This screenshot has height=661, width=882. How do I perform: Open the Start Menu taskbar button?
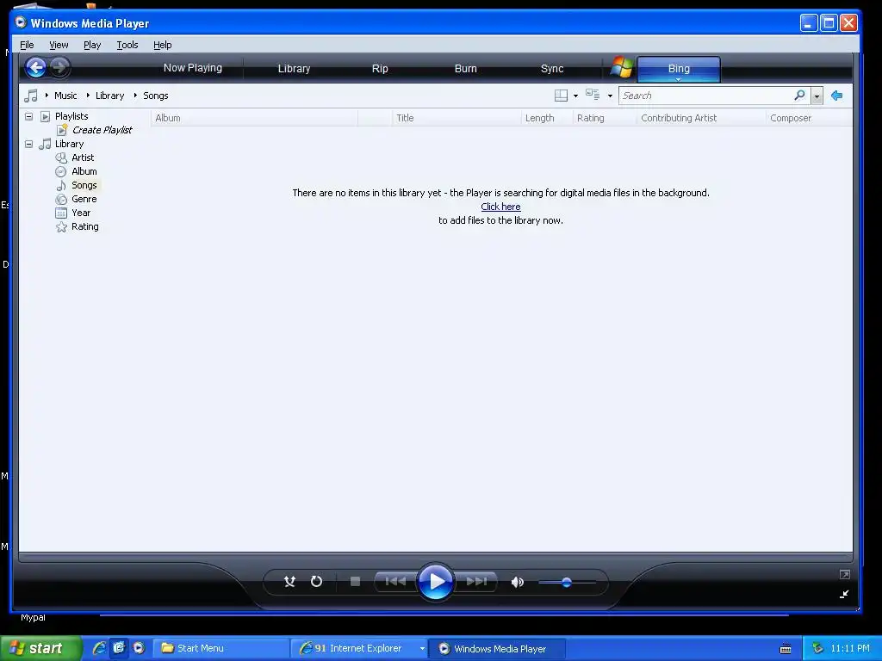click(x=220, y=649)
